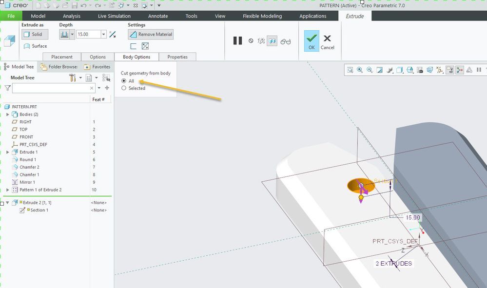
Task: Add a filter with the plus icon
Action: click(x=107, y=88)
